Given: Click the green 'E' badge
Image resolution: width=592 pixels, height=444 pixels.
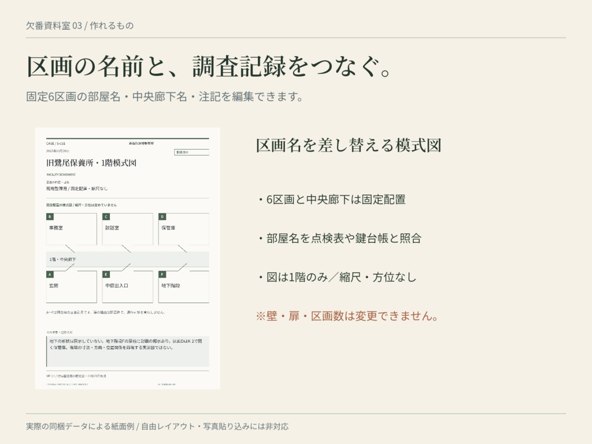Looking at the screenshot, I should tap(106, 275).
